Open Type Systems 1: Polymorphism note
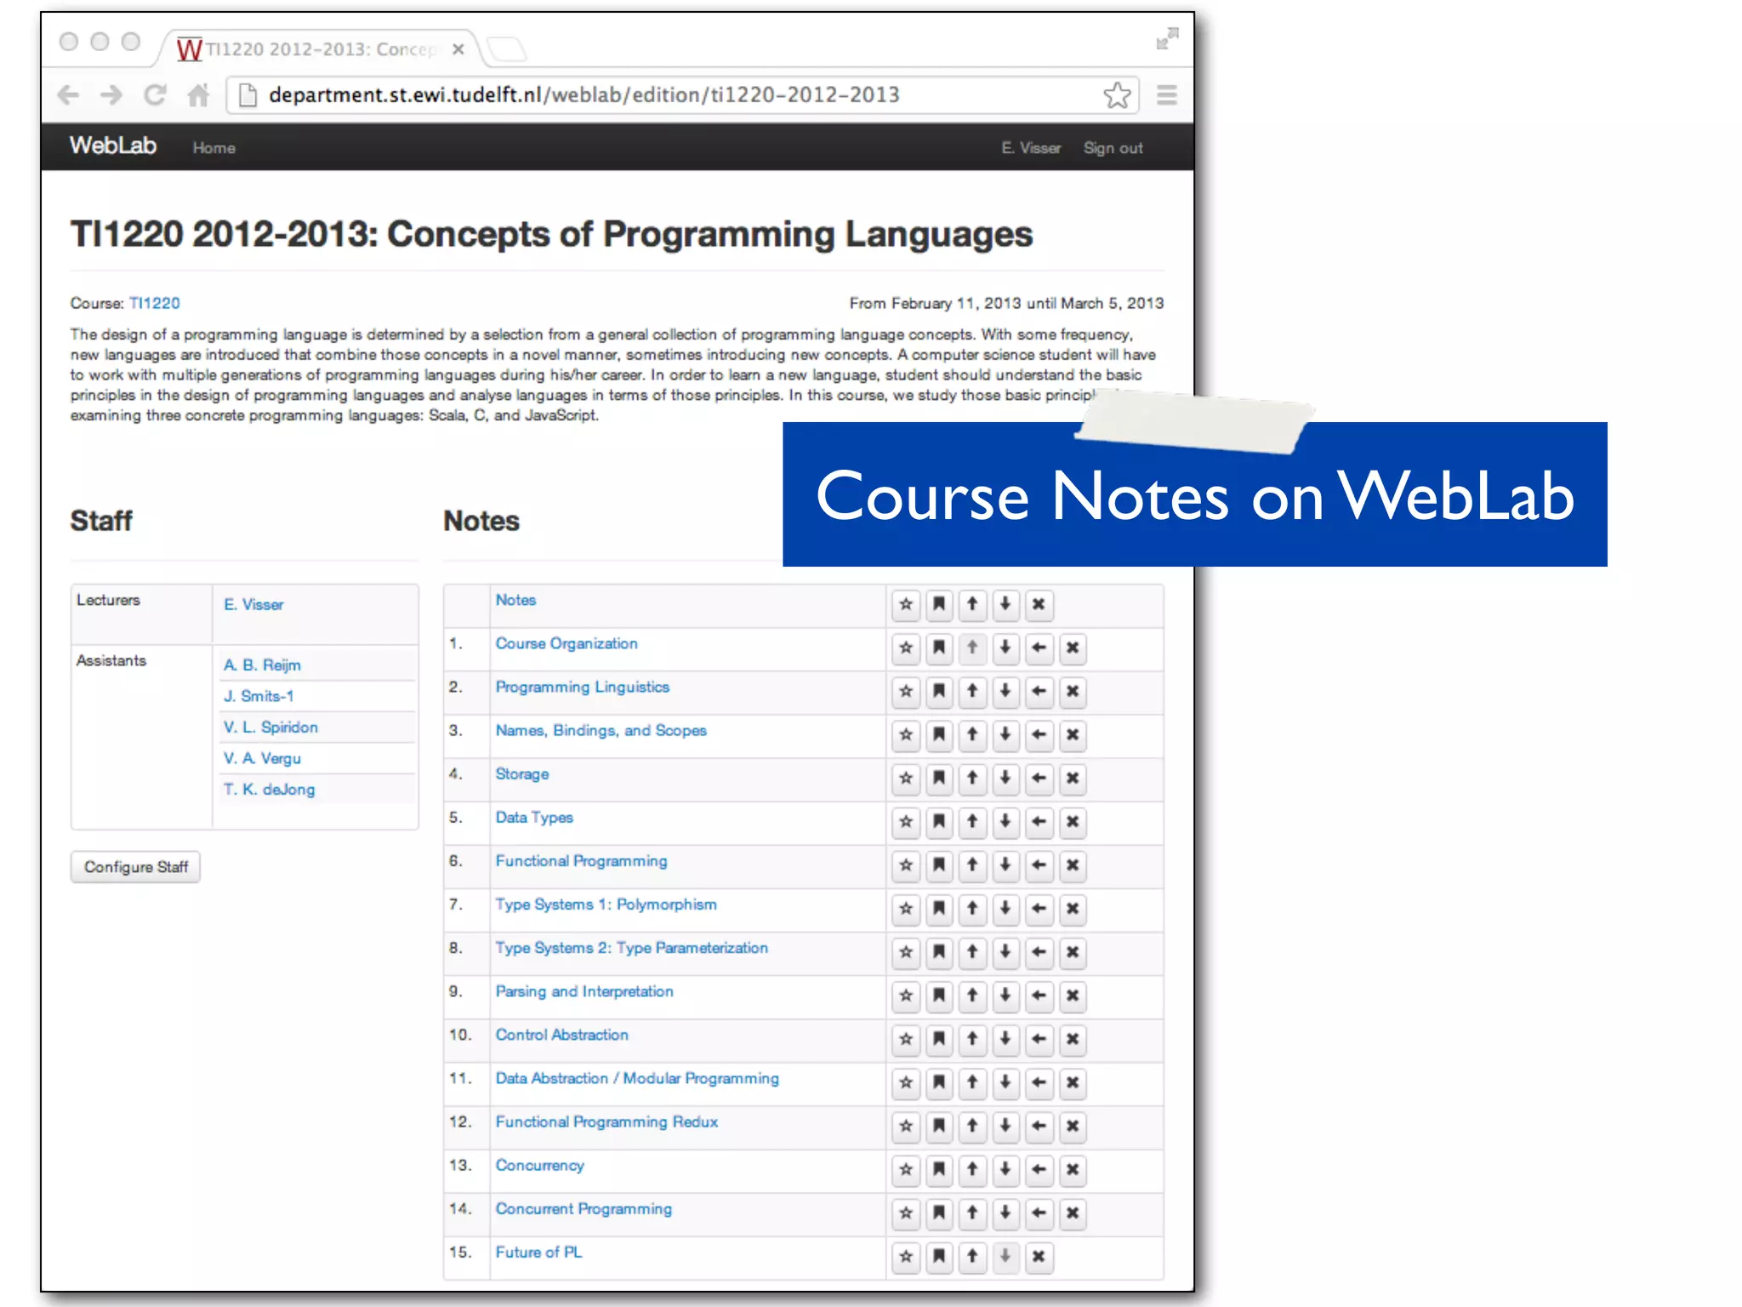The image size is (1742, 1307). 606,905
